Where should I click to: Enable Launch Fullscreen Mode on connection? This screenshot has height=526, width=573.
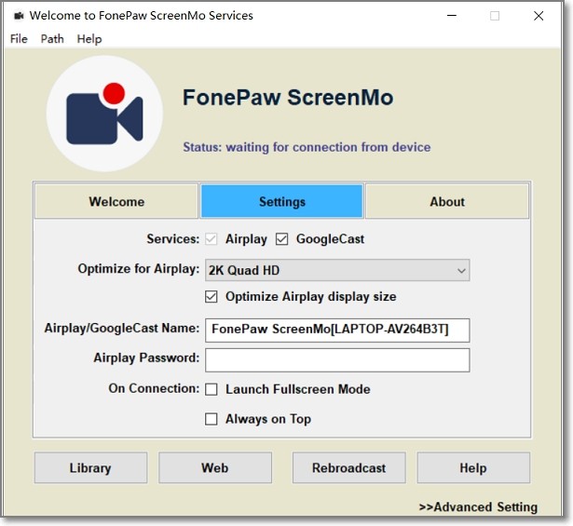click(x=211, y=389)
